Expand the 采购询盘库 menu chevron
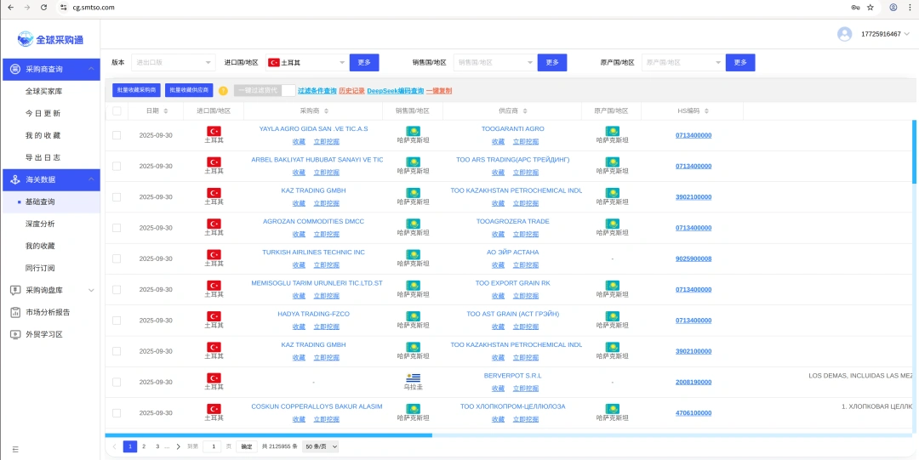919x460 pixels. (x=91, y=290)
